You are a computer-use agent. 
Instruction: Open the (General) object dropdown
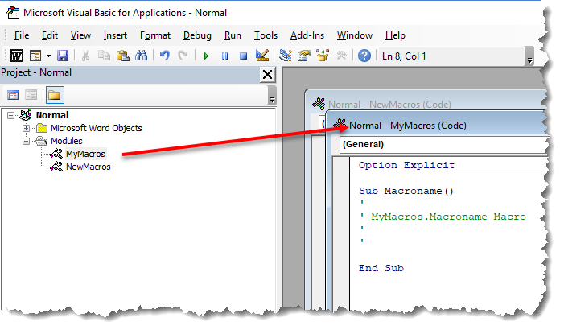[443, 144]
